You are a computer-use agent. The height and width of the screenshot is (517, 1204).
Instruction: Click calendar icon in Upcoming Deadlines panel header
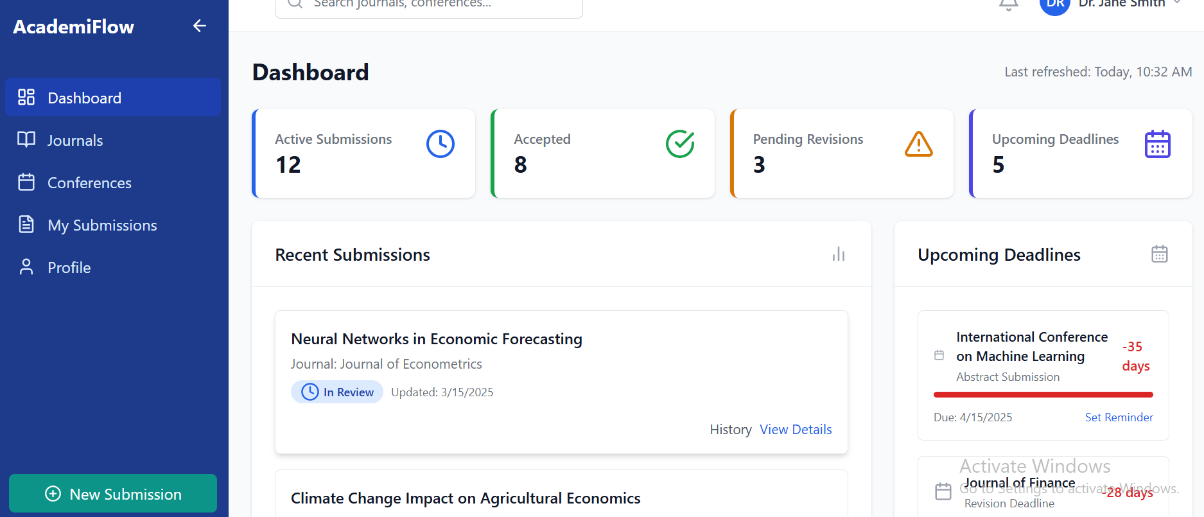pos(1159,254)
